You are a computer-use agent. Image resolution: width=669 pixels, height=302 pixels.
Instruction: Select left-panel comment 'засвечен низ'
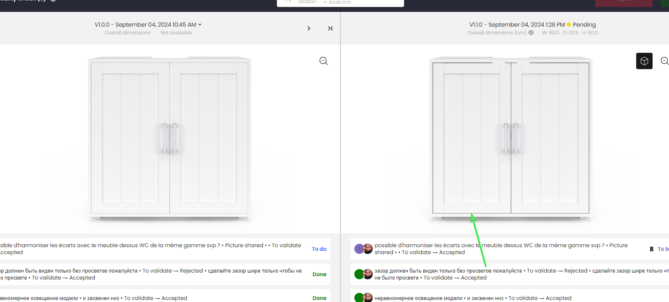tap(165, 296)
